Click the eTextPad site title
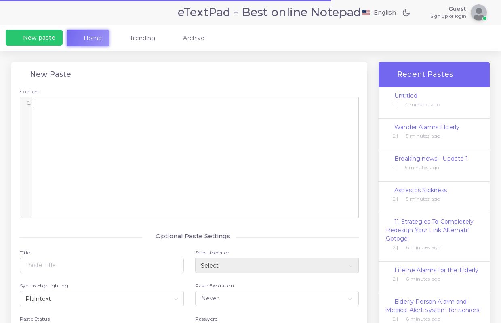The image size is (501, 323). pyautogui.click(x=269, y=12)
